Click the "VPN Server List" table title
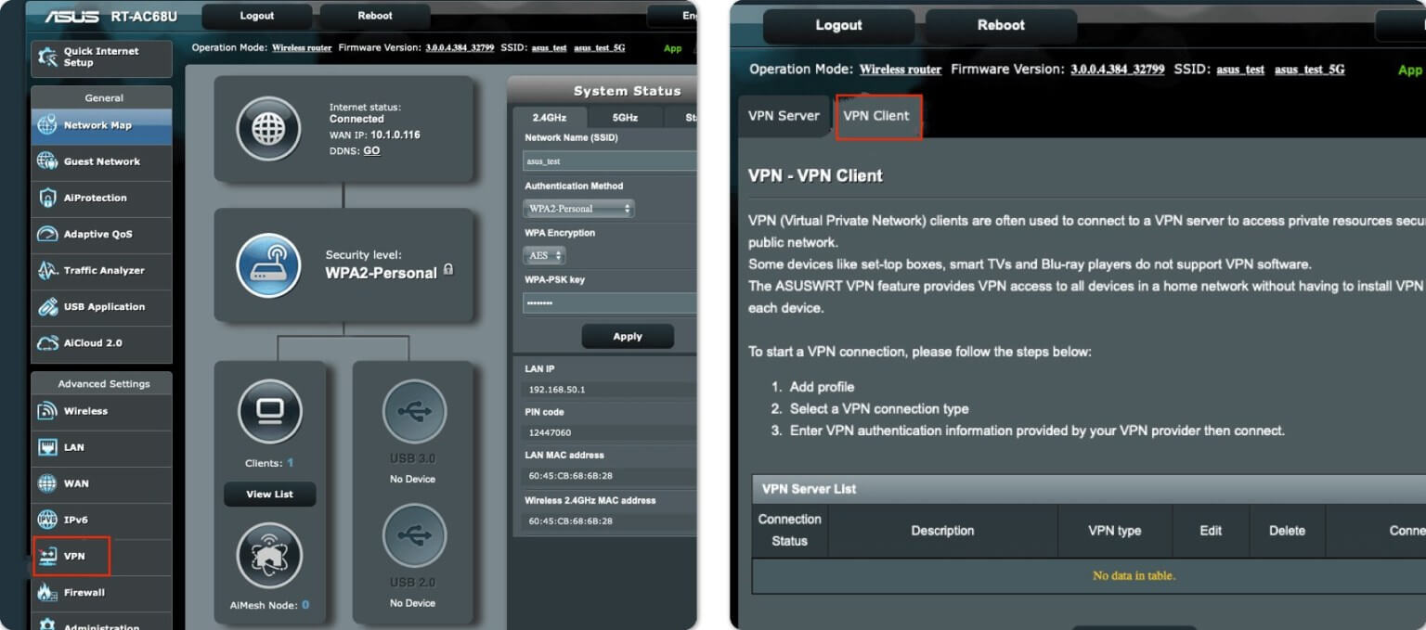The height and width of the screenshot is (630, 1426). tap(809, 489)
